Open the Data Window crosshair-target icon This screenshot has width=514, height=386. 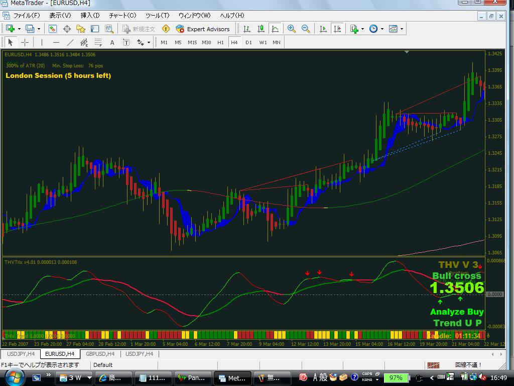tap(67, 29)
